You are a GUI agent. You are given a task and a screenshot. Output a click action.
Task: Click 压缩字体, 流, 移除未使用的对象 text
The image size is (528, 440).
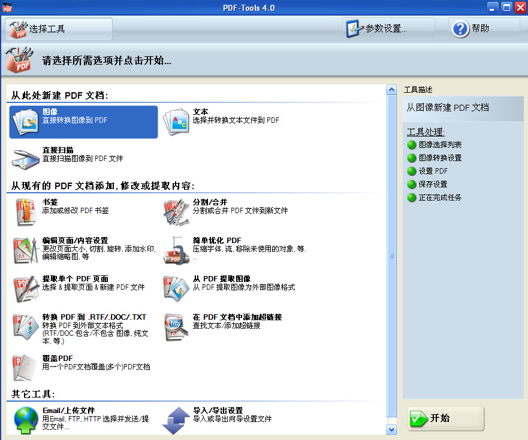coord(249,249)
